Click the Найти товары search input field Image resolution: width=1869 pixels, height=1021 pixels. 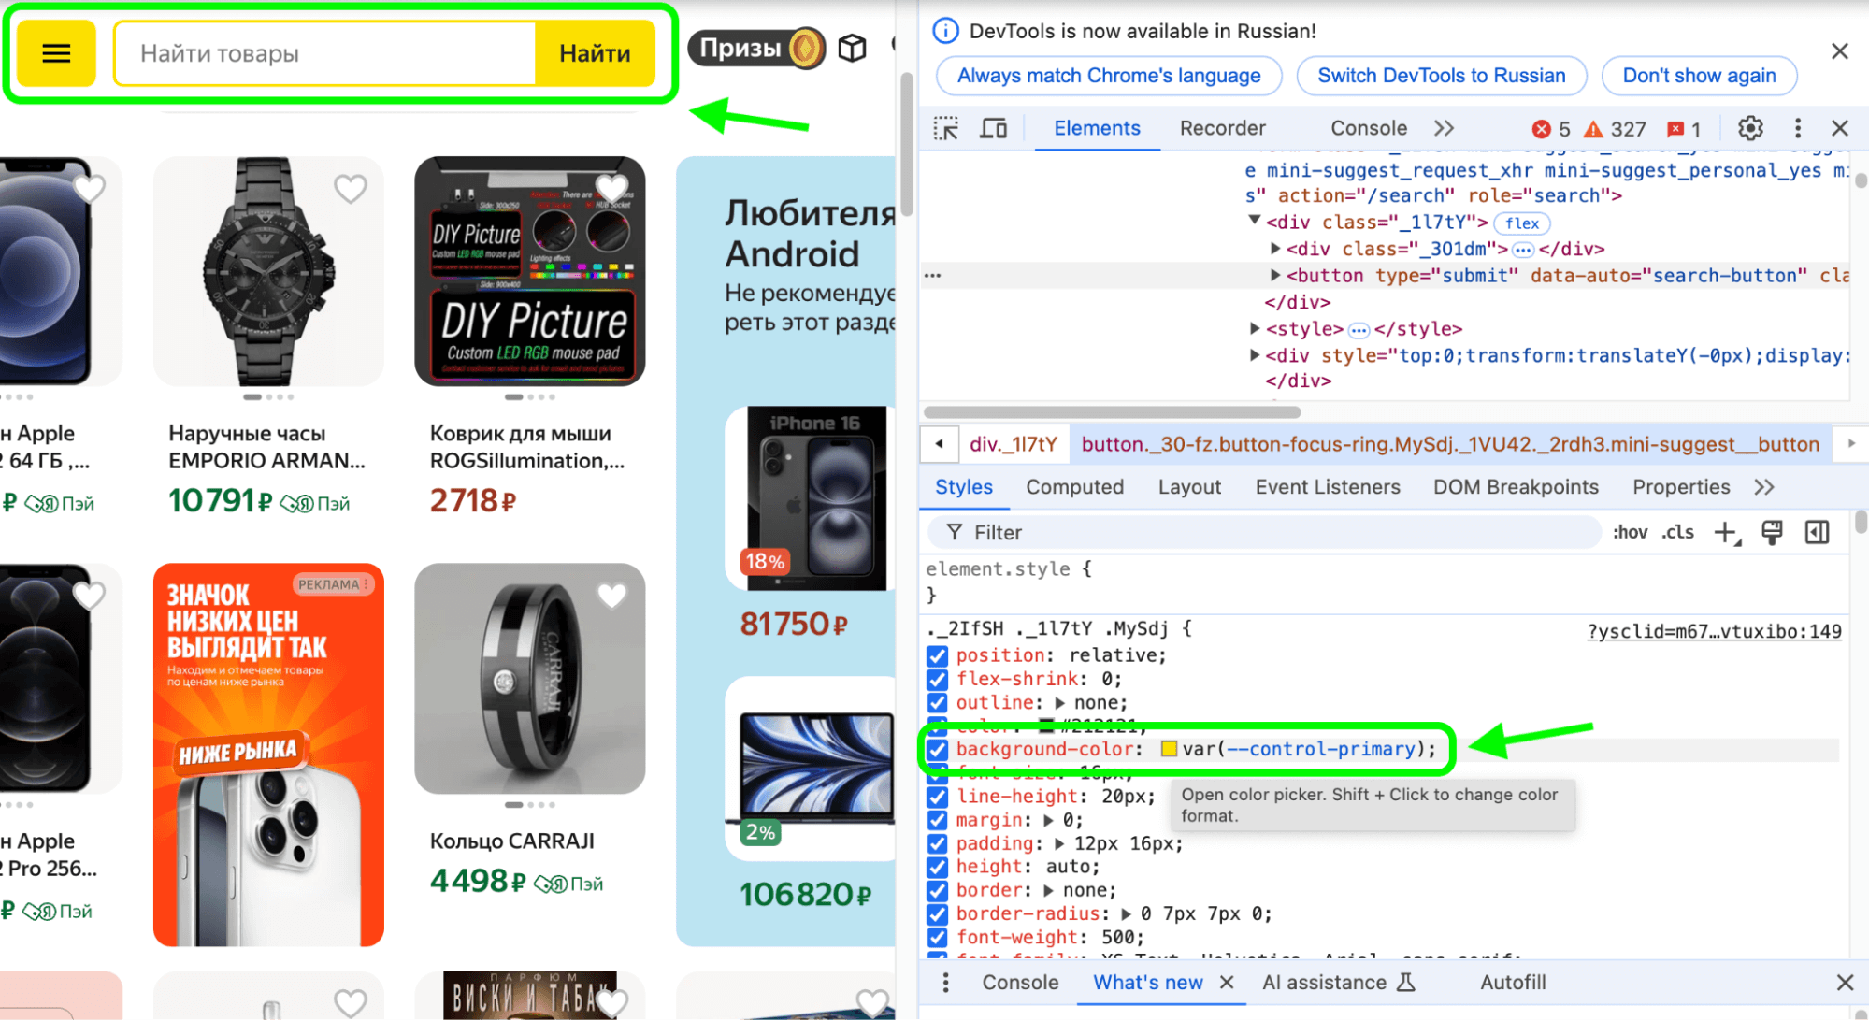[324, 53]
